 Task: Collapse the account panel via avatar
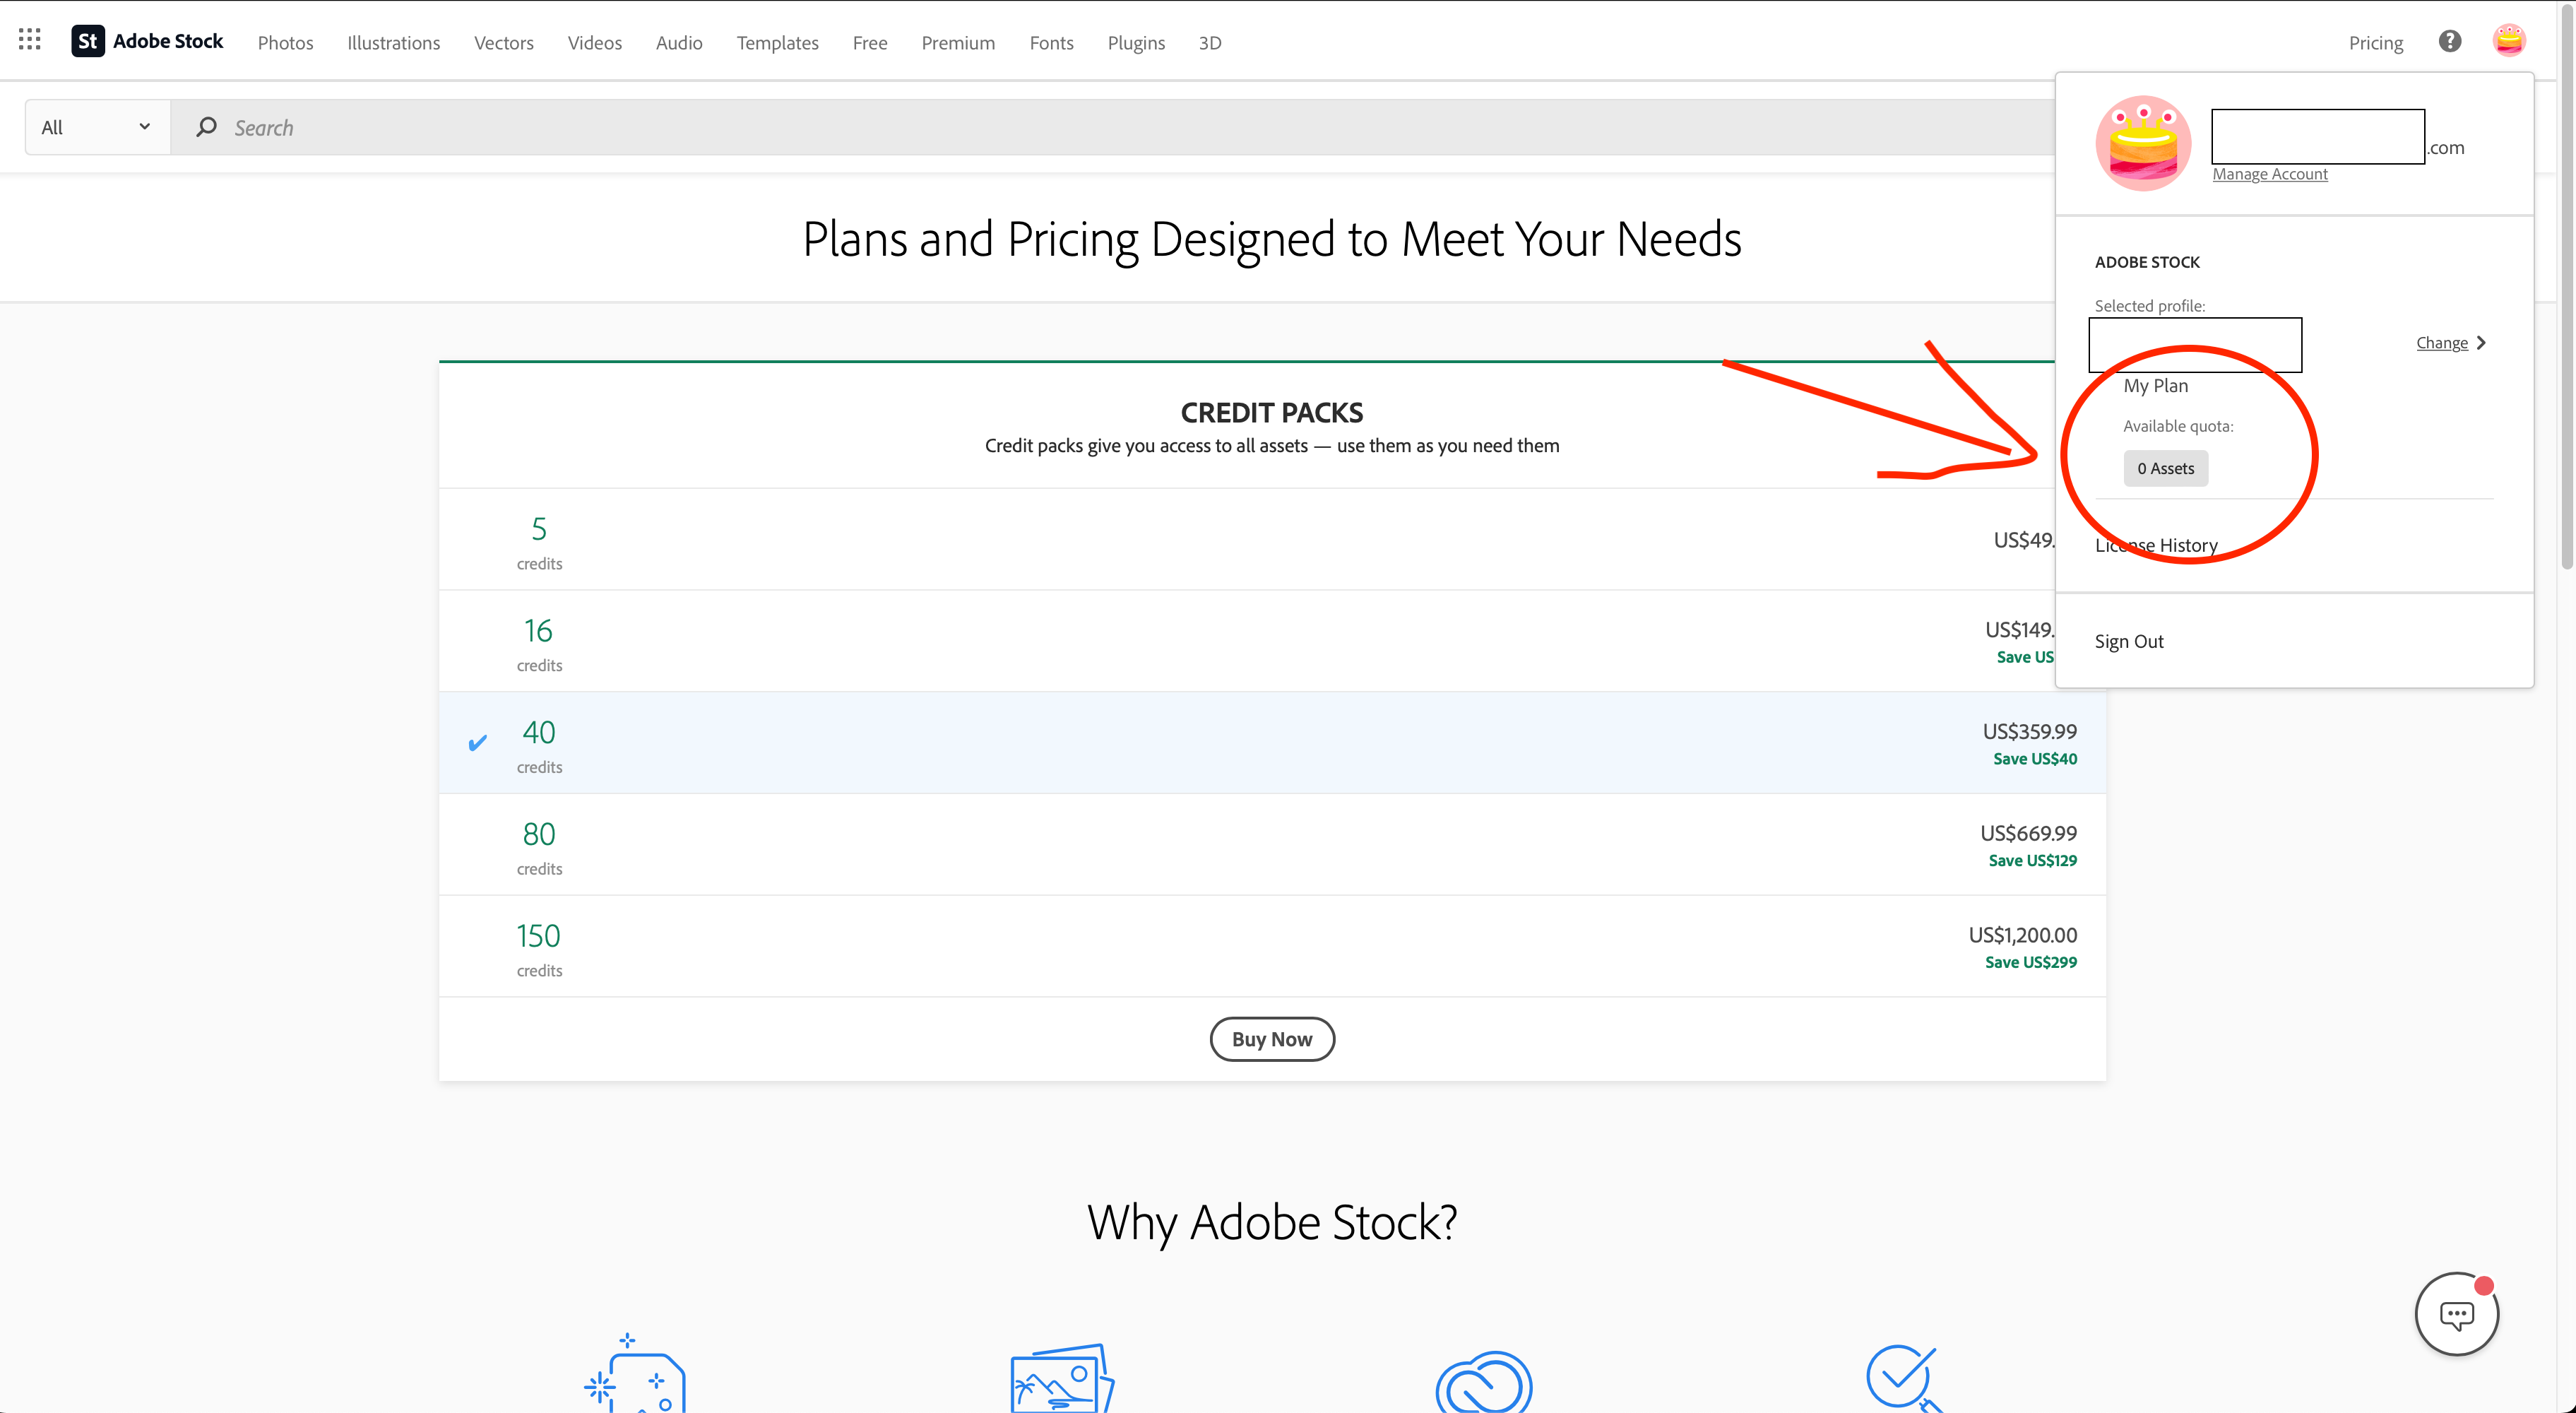pos(2510,40)
